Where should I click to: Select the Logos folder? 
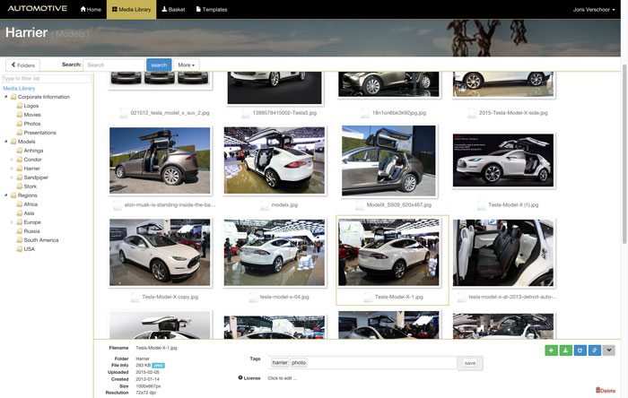point(31,106)
